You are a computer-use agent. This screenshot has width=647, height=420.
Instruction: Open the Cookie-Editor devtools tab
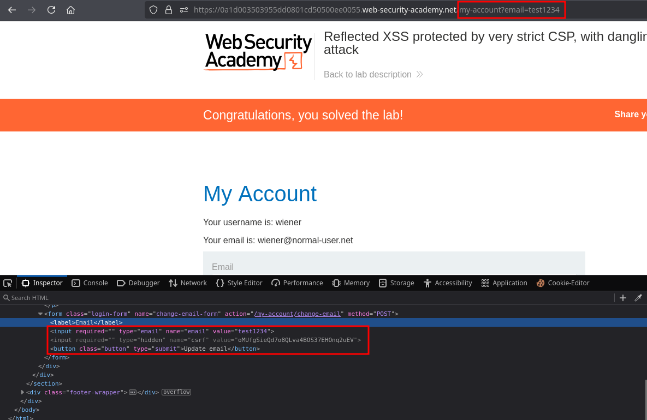click(x=563, y=283)
